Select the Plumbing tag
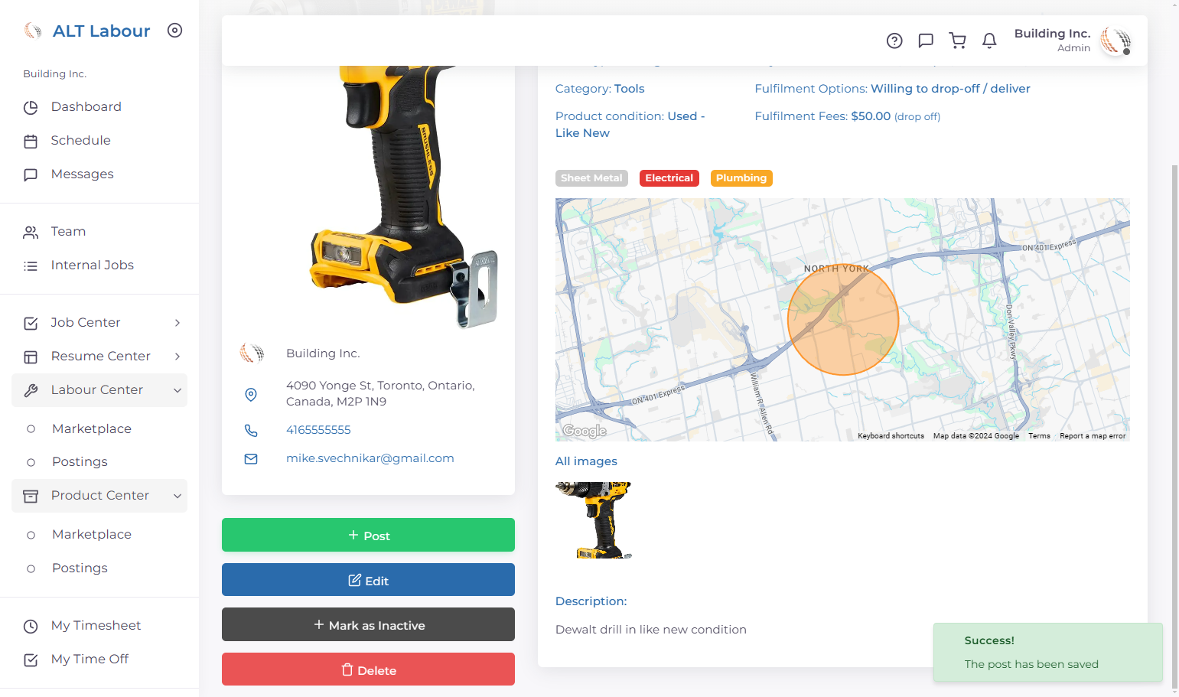This screenshot has width=1179, height=697. point(741,178)
